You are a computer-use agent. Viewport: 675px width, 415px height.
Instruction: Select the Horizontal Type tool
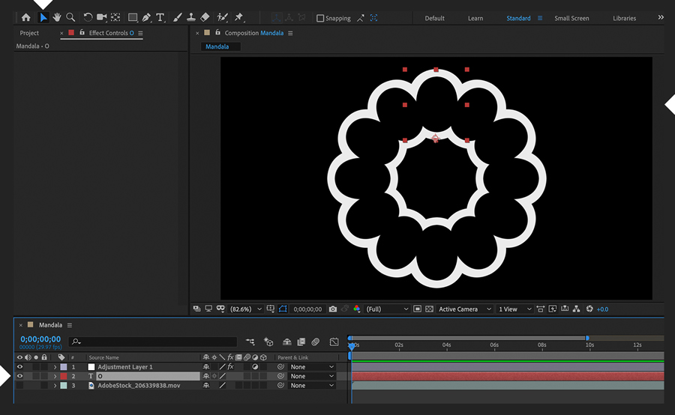coord(160,17)
